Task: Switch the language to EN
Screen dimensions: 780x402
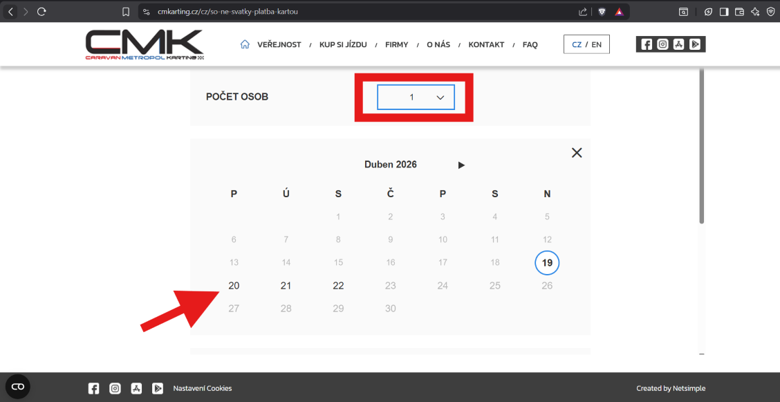Action: [596, 44]
